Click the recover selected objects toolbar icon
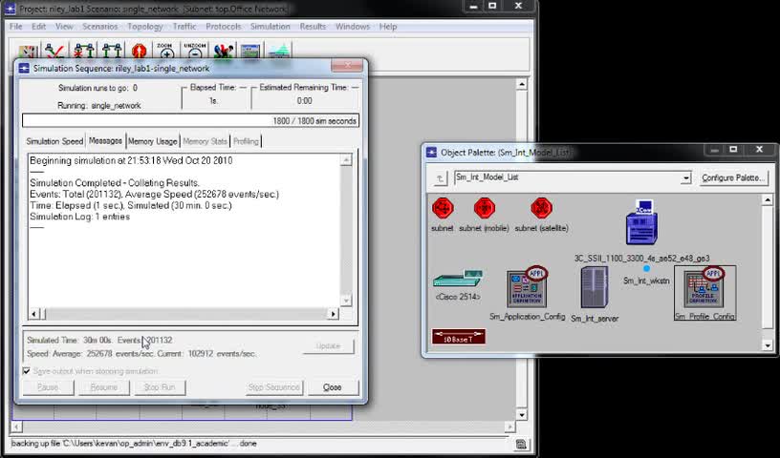The width and height of the screenshot is (780, 458). (x=112, y=51)
